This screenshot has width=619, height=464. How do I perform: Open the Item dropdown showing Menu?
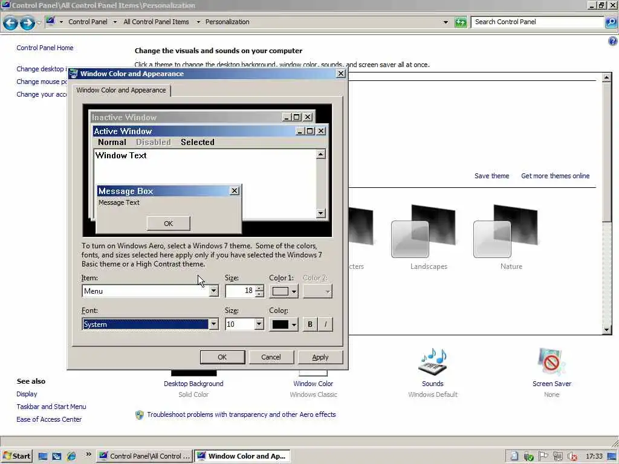coord(213,291)
